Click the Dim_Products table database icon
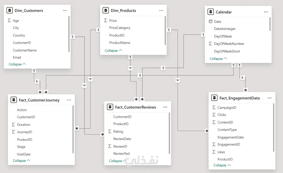This screenshot has height=173, width=283. (106, 11)
